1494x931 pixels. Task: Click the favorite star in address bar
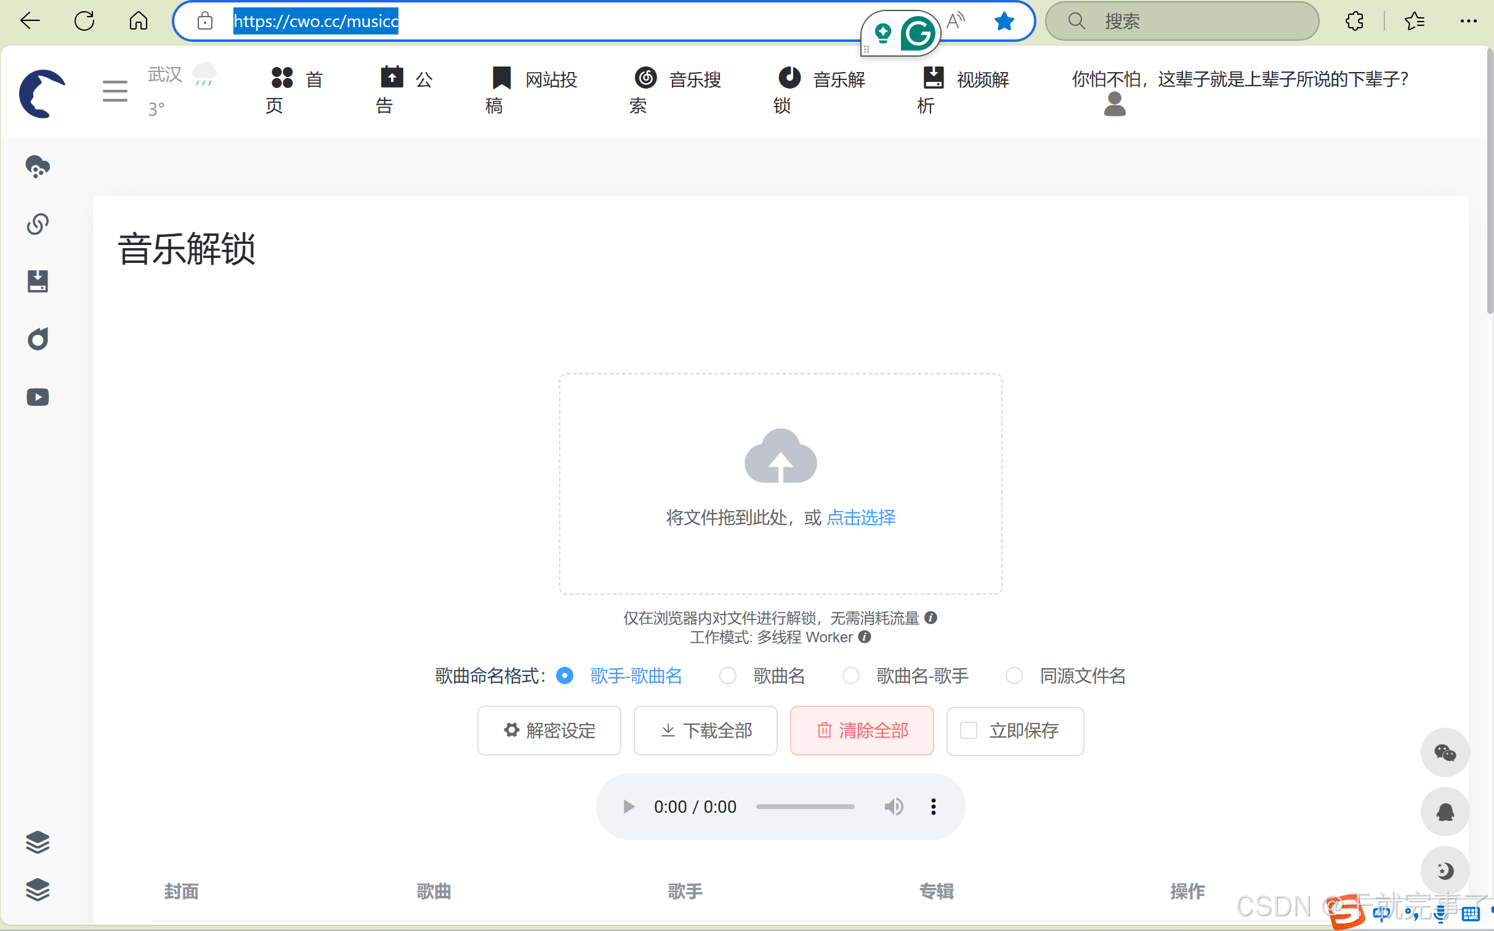coord(1004,22)
